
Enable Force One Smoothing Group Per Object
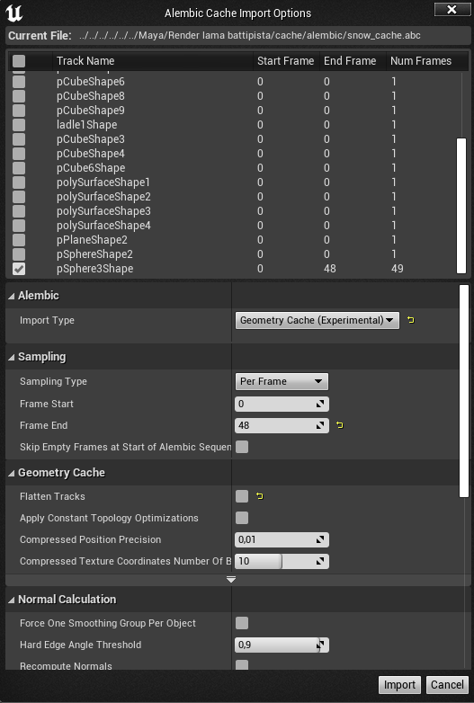pos(242,623)
